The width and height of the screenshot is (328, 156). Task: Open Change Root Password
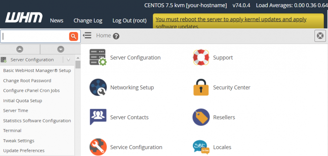coord(27,81)
